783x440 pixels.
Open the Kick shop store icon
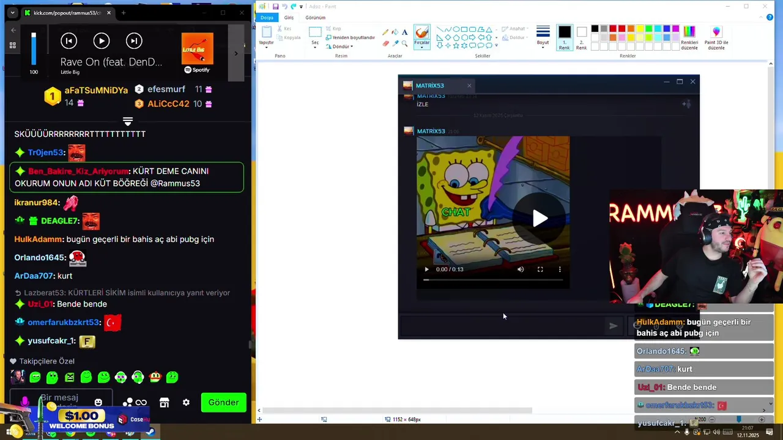[164, 403]
